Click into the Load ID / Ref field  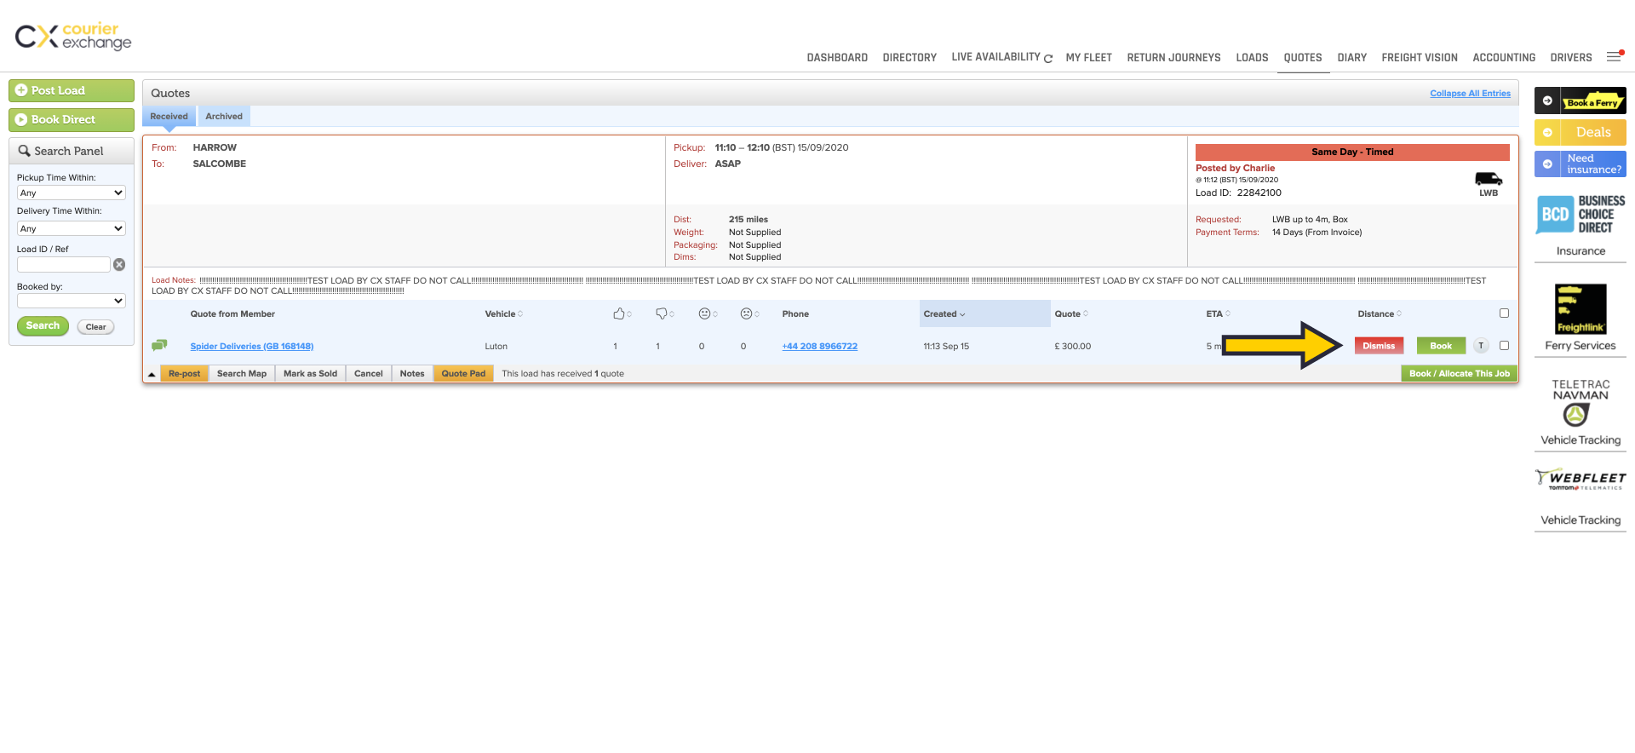tap(64, 265)
